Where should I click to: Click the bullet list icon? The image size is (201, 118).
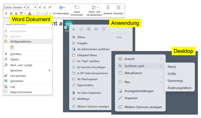tap(38, 13)
